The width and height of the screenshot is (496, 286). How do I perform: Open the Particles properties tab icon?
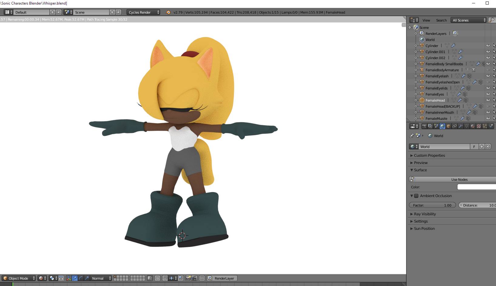(485, 126)
